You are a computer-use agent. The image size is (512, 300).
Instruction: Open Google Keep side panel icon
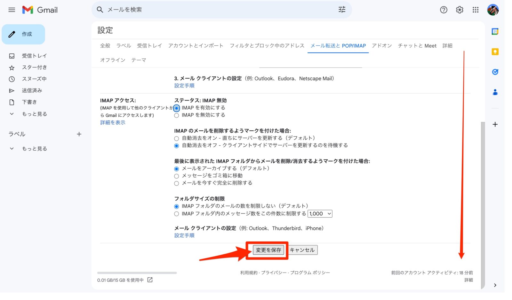(x=495, y=52)
